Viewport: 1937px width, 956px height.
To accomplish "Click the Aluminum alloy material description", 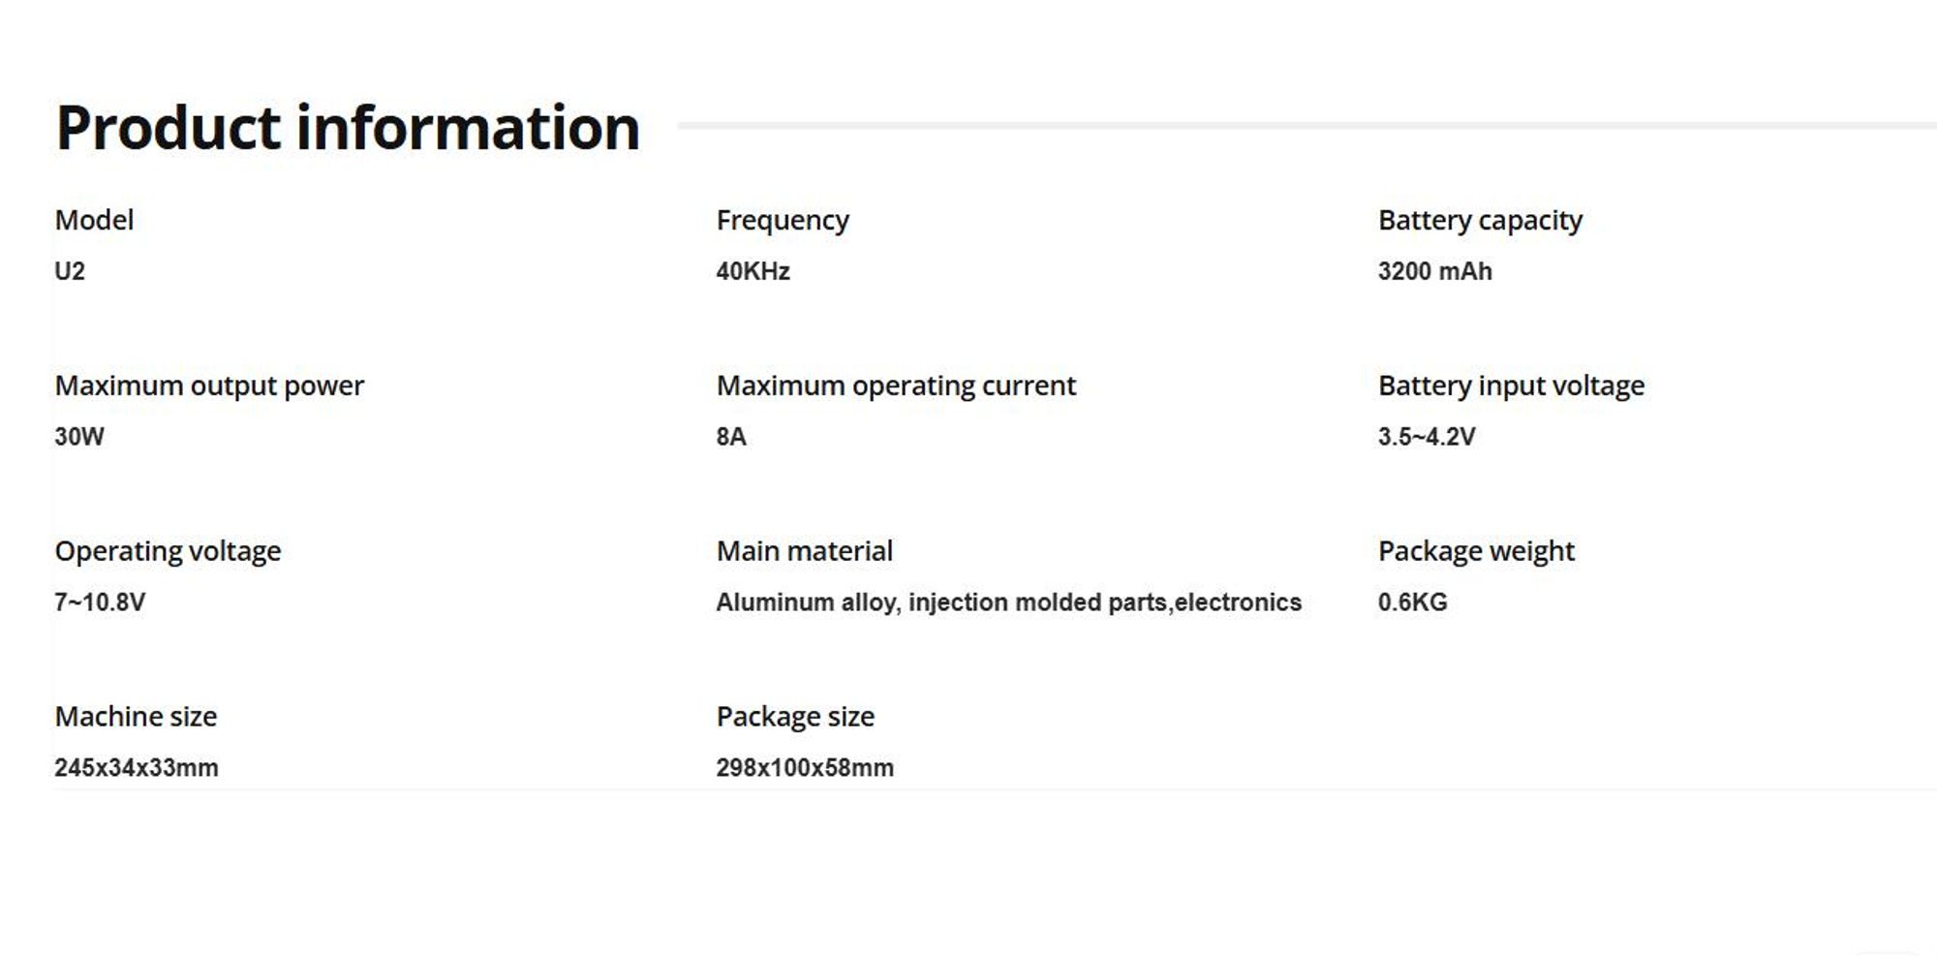I will pos(1008,602).
